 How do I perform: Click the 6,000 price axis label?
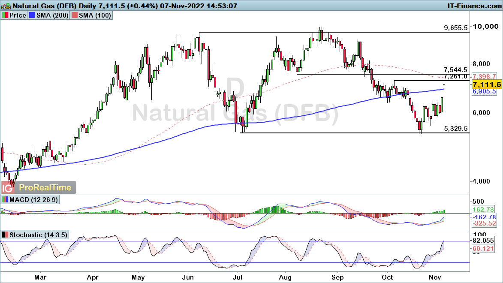481,113
